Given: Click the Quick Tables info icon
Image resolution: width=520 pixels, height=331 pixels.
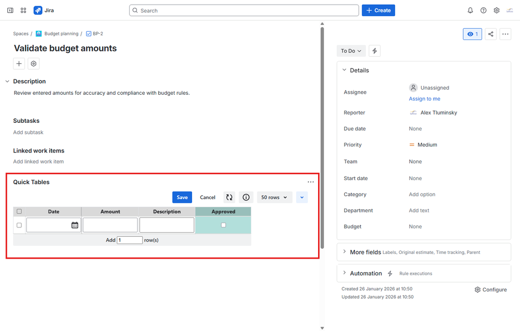Looking at the screenshot, I should 246,197.
